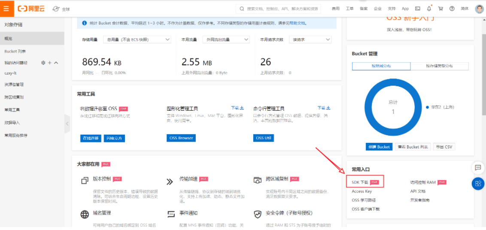Open the Access Key link
The width and height of the screenshot is (486, 230).
click(362, 191)
